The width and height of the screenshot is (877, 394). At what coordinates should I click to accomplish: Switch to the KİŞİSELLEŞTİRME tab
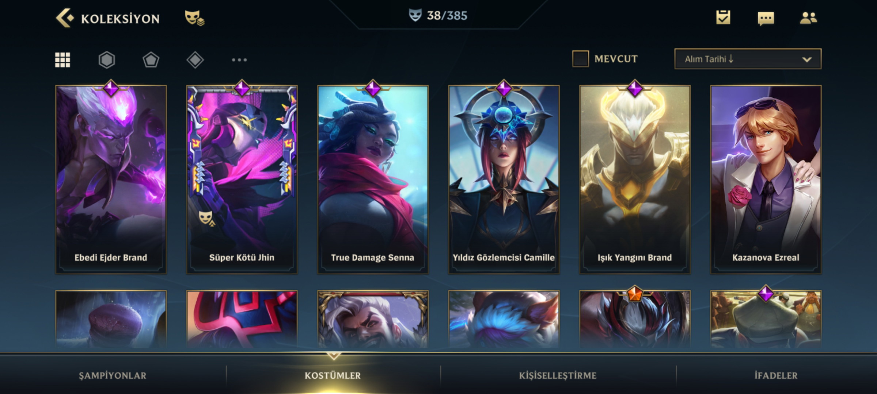point(558,375)
